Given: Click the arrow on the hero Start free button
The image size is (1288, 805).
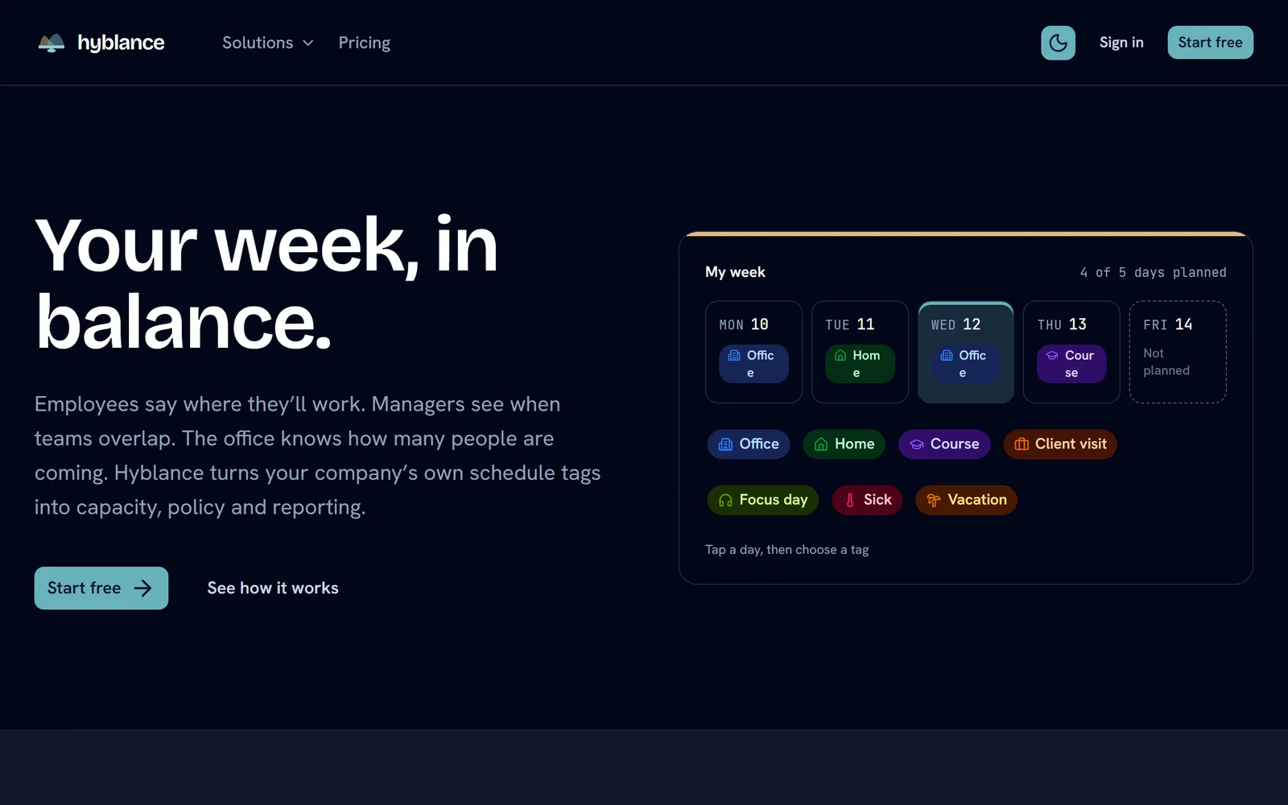Looking at the screenshot, I should [143, 588].
